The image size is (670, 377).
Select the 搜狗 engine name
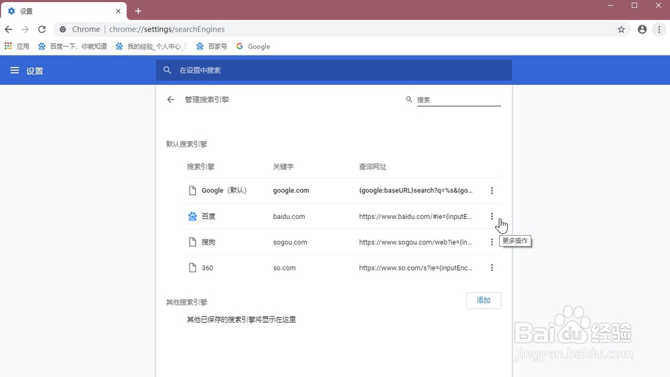pyautogui.click(x=208, y=242)
